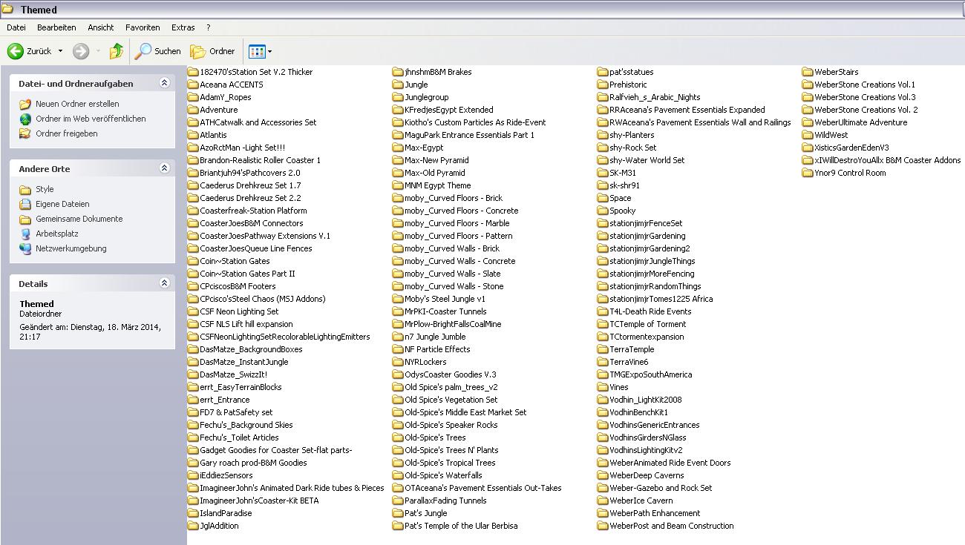Viewport: 965px width, 545px height.
Task: Click the view mode icon in toolbar
Action: (x=257, y=51)
